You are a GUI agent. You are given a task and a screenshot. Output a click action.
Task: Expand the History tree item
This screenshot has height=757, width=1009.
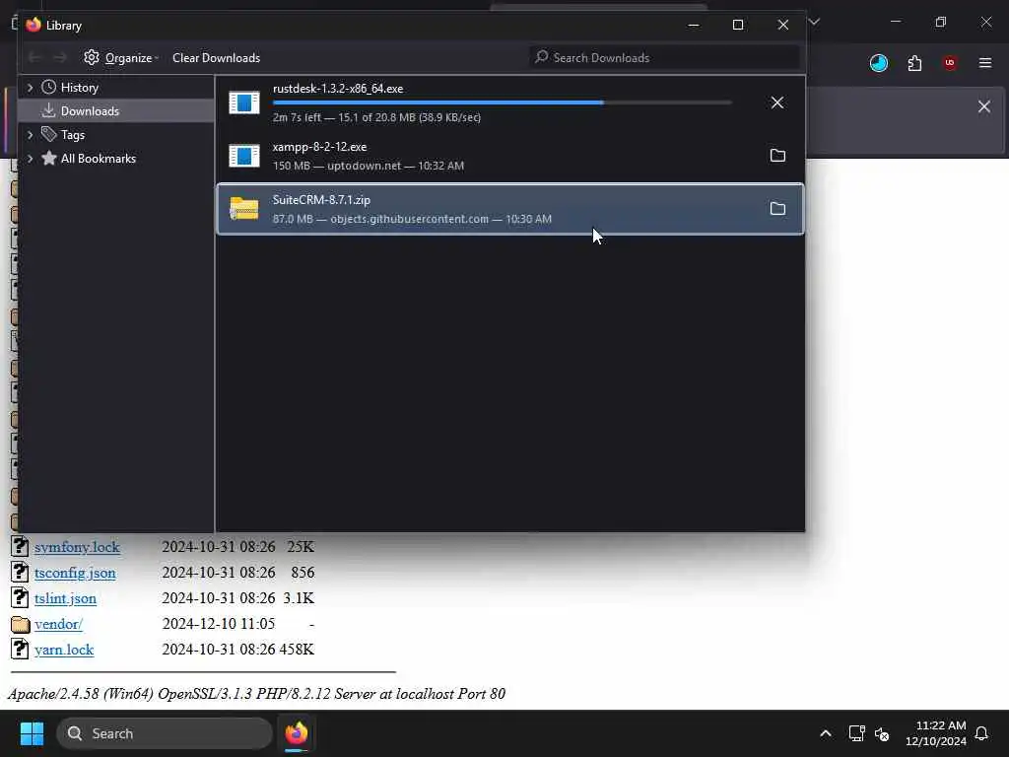pos(30,88)
